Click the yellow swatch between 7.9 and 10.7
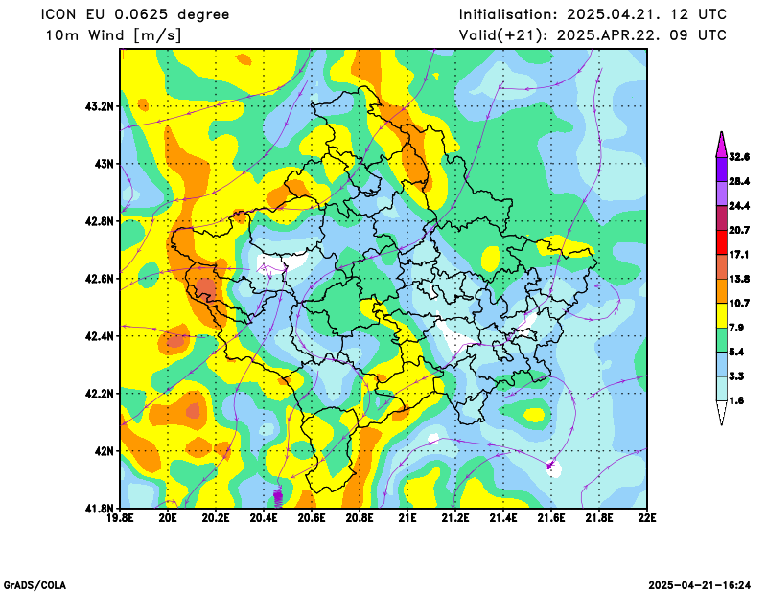Screen dimensions: 767x592 pos(722,316)
